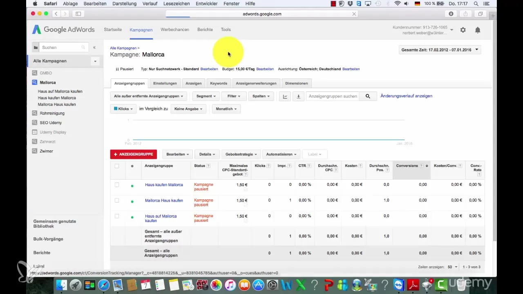Switch to the Anzeigenerweiterungen tab
Image resolution: width=523 pixels, height=294 pixels.
[256, 83]
